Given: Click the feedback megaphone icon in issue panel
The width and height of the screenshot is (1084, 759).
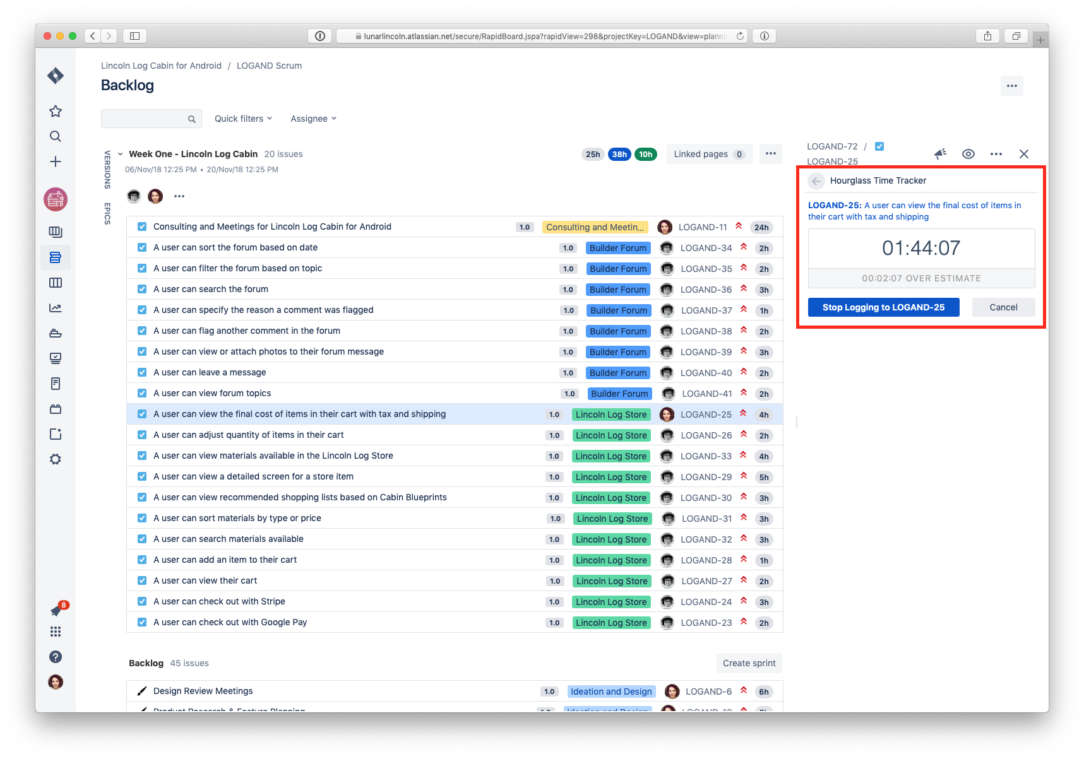Looking at the screenshot, I should coord(941,154).
